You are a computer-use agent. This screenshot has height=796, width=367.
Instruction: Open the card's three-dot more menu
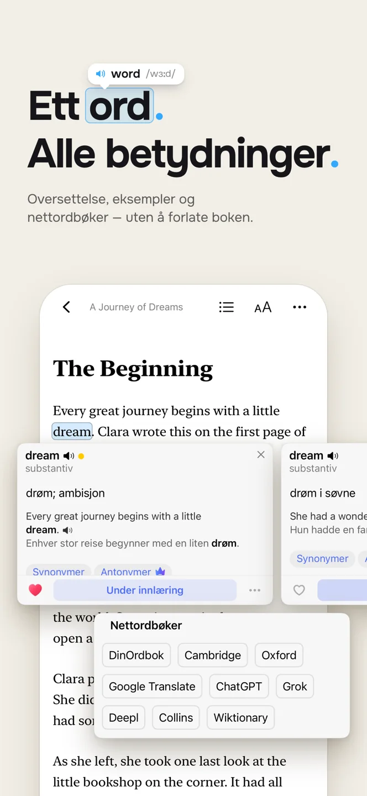point(255,590)
